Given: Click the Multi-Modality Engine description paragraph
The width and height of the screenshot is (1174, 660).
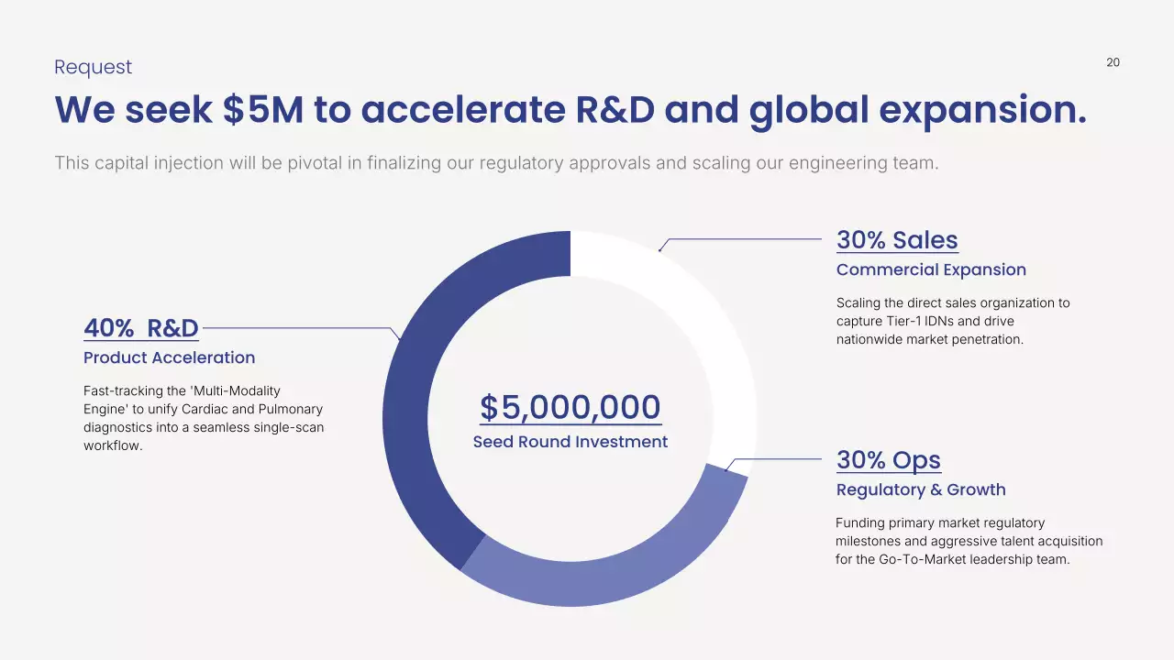Looking at the screenshot, I should [x=203, y=419].
